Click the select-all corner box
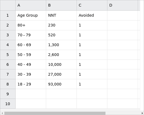This screenshot has height=115, width=144. [x=8, y=5]
